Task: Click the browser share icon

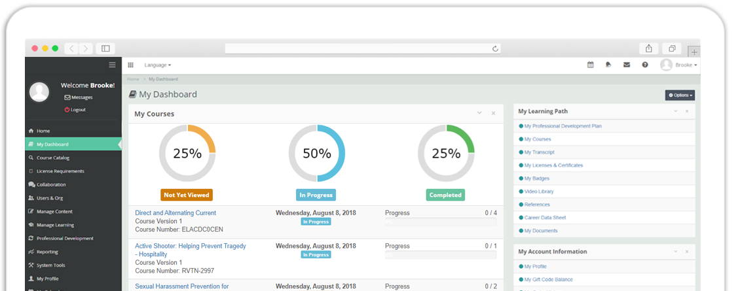Action: 649,48
